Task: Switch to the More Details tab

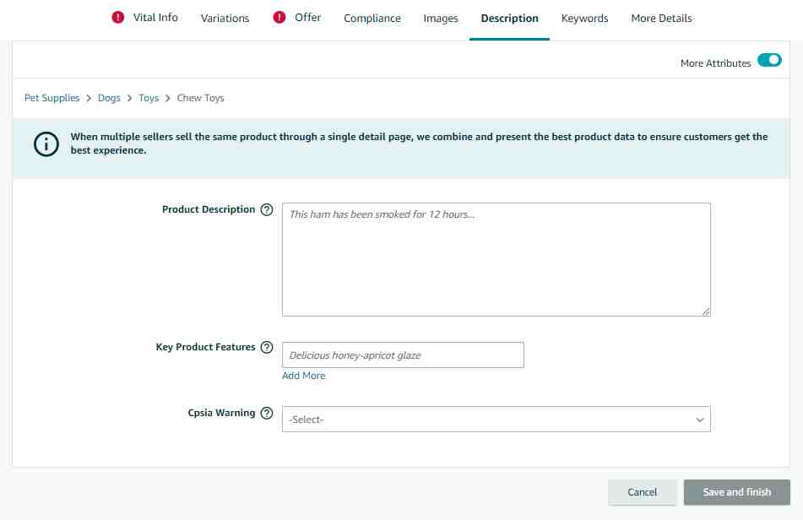Action: coord(661,19)
